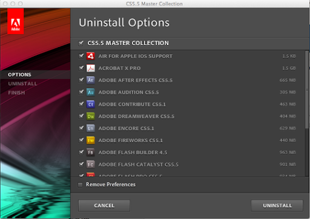Screen dimensions: 310x219
Task: Click the Encore En icon
Action: tap(91, 129)
